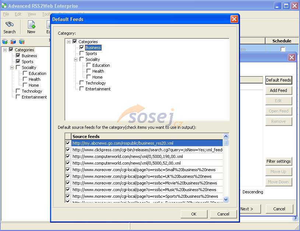300x231 pixels.
Task: Select Entertainment label in the main sidebar tree
Action: [34, 97]
